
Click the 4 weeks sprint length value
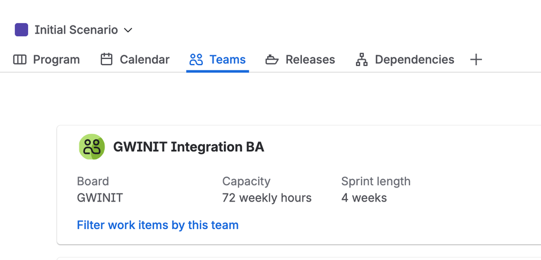[364, 198]
